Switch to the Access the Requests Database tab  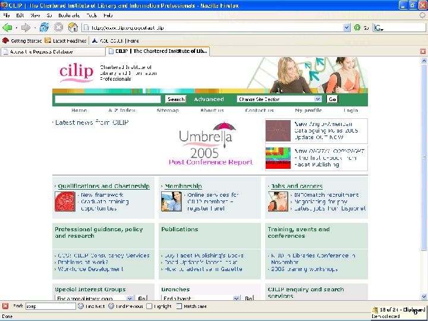point(53,52)
